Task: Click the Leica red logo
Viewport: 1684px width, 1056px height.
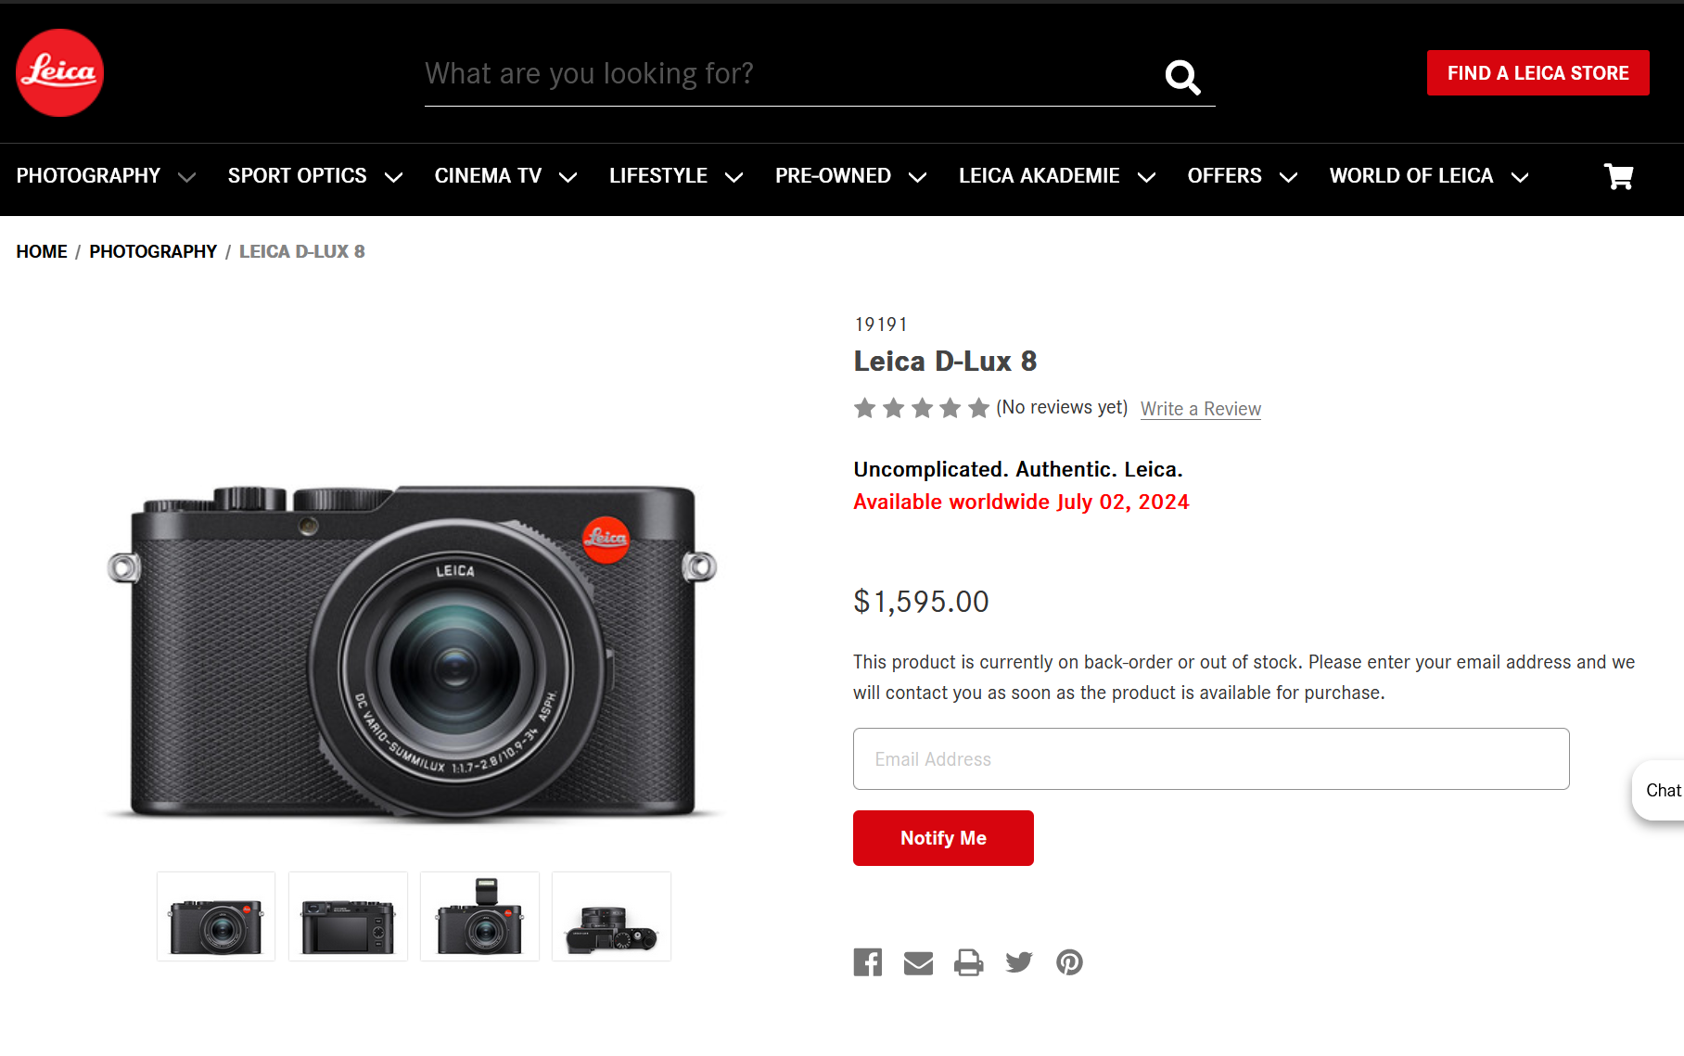Action: (59, 73)
